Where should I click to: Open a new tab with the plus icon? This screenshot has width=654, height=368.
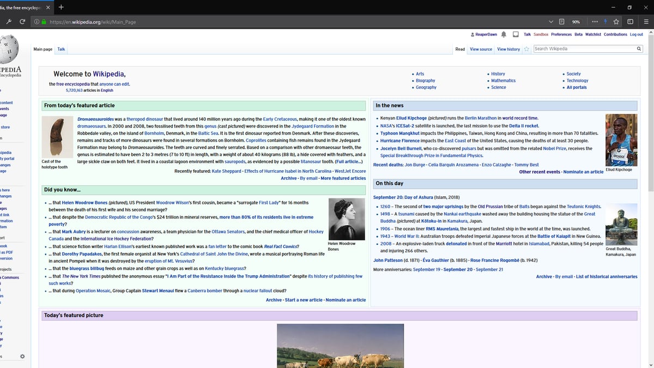60,7
